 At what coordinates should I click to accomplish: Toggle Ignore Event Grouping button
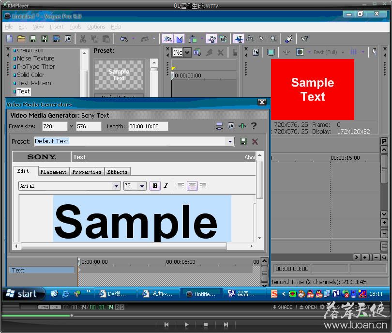click(x=223, y=39)
